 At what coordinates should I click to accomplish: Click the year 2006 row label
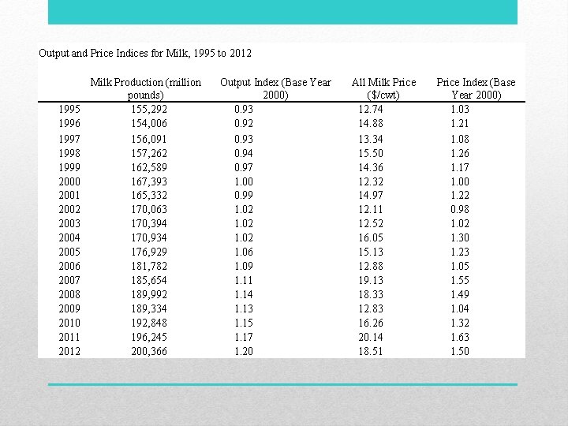[69, 266]
